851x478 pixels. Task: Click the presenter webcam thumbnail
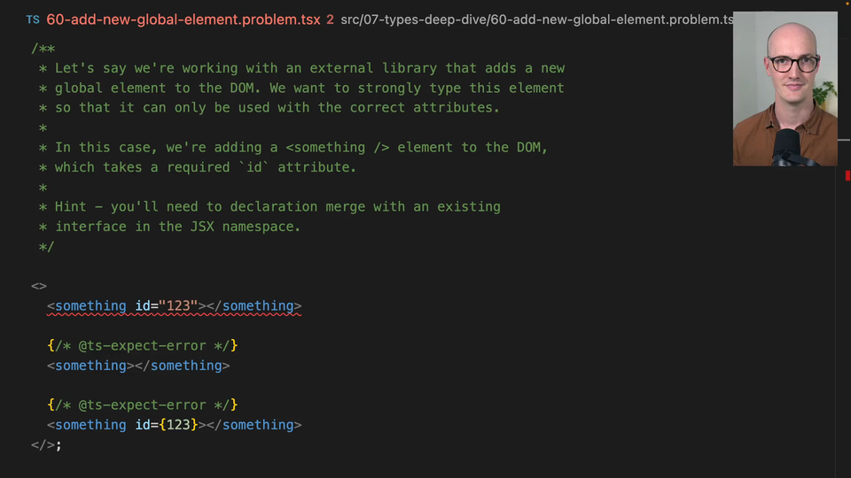785,89
